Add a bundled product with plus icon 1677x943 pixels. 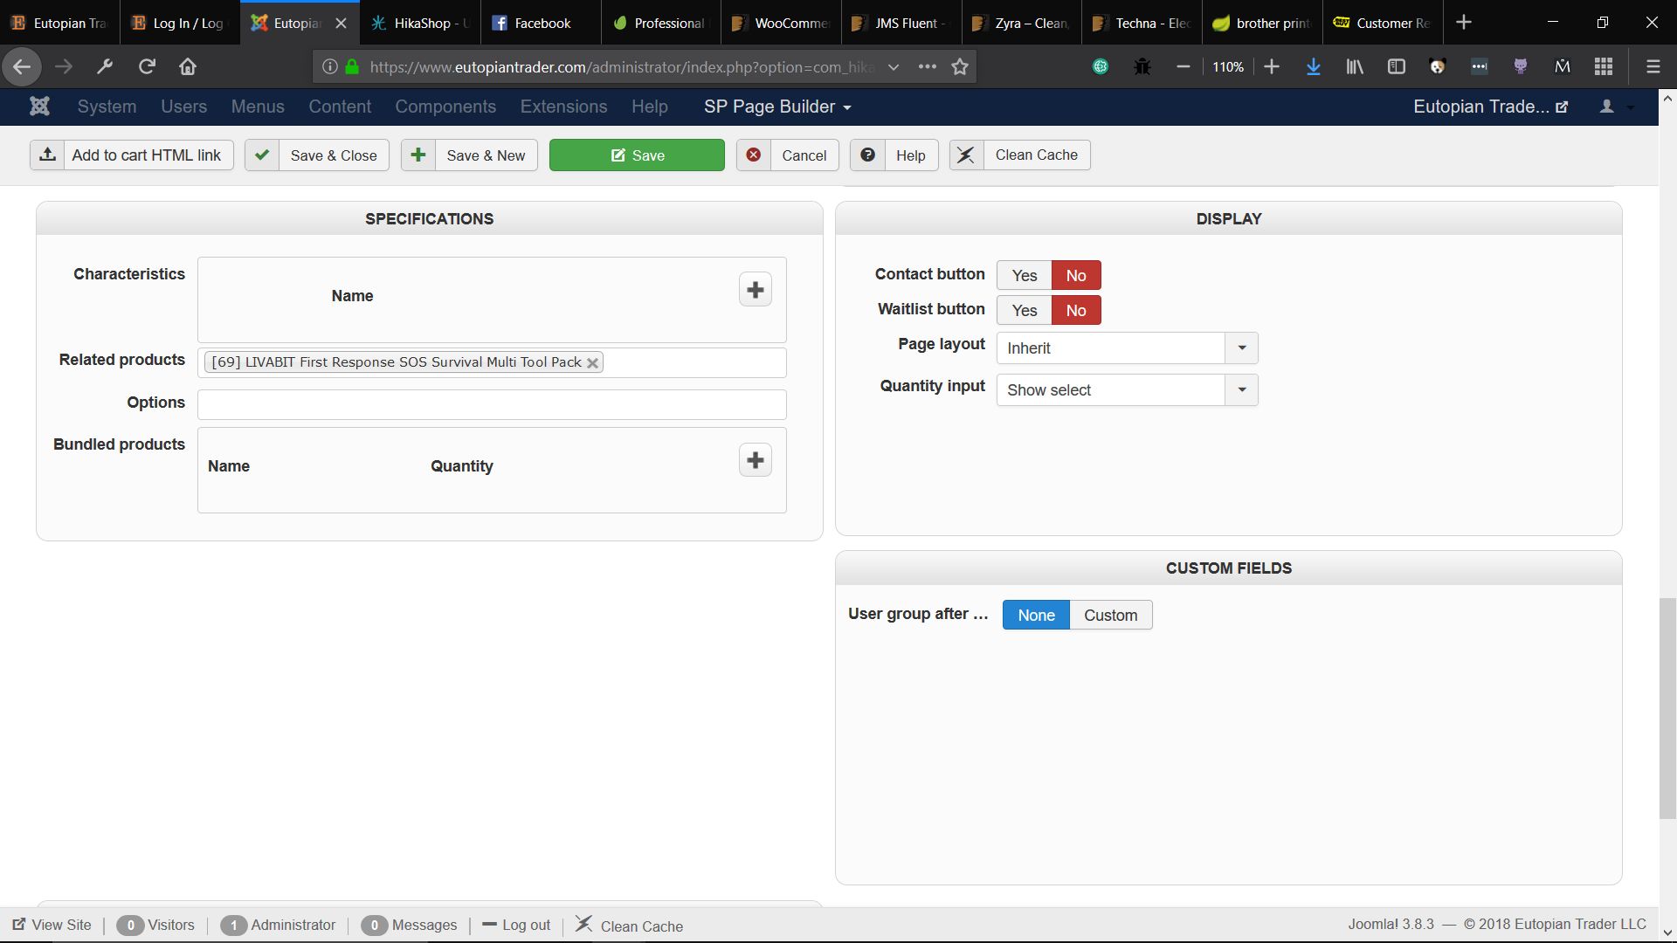click(x=755, y=460)
